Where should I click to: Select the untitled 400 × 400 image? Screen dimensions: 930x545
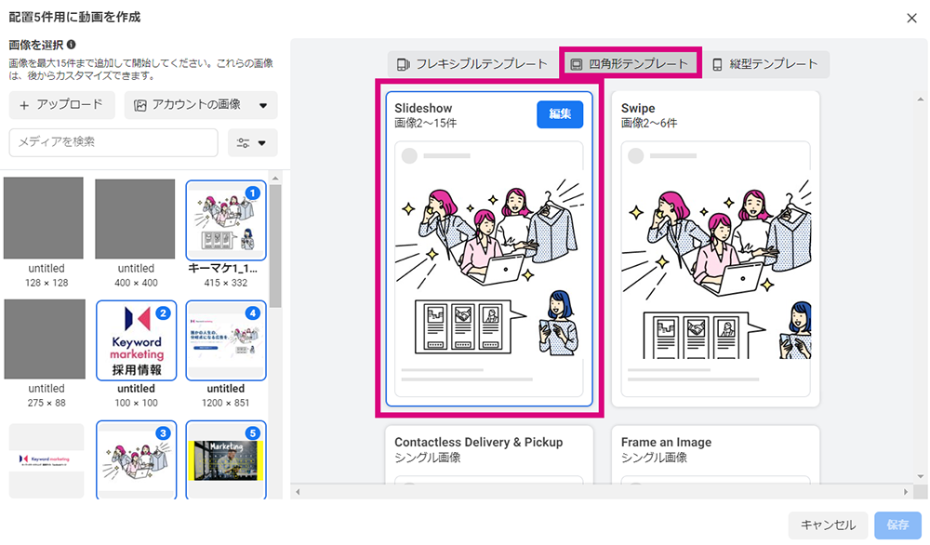[135, 219]
